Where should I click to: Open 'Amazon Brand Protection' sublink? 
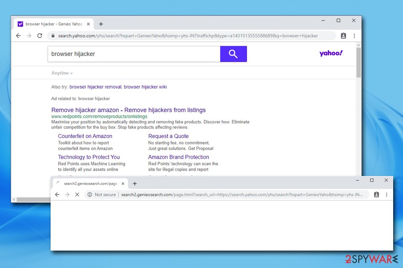(178, 157)
